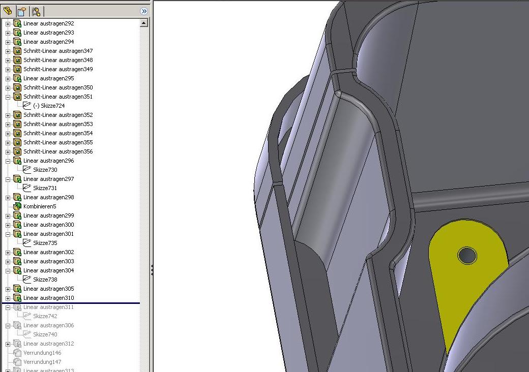Click the Linear austragen305 extrude icon
Viewport: 529px width, 372px height.
coord(17,289)
